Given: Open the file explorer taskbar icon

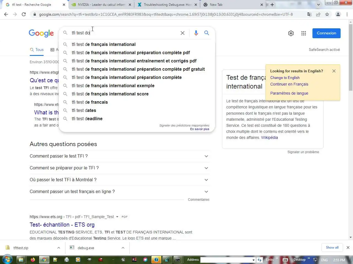Looking at the screenshot, I should (21, 259).
